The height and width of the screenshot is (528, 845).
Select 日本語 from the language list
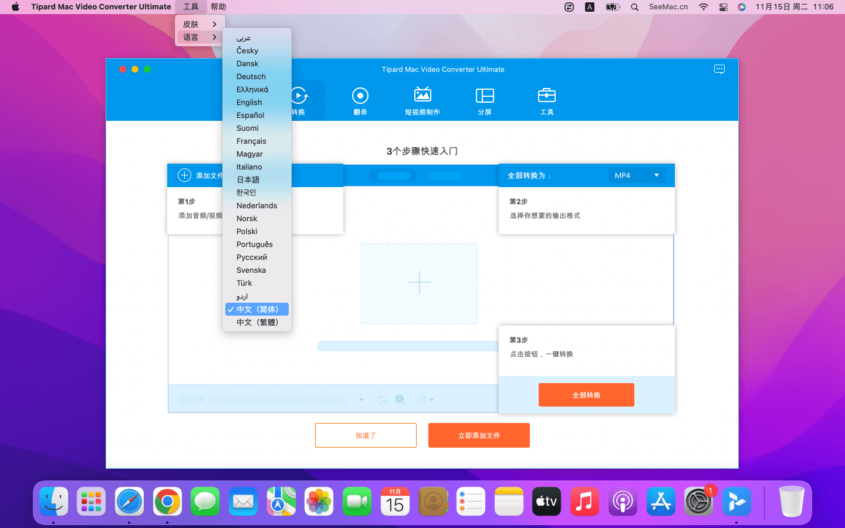[248, 180]
